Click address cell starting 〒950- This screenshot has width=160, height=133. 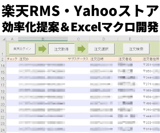click(x=151, y=71)
